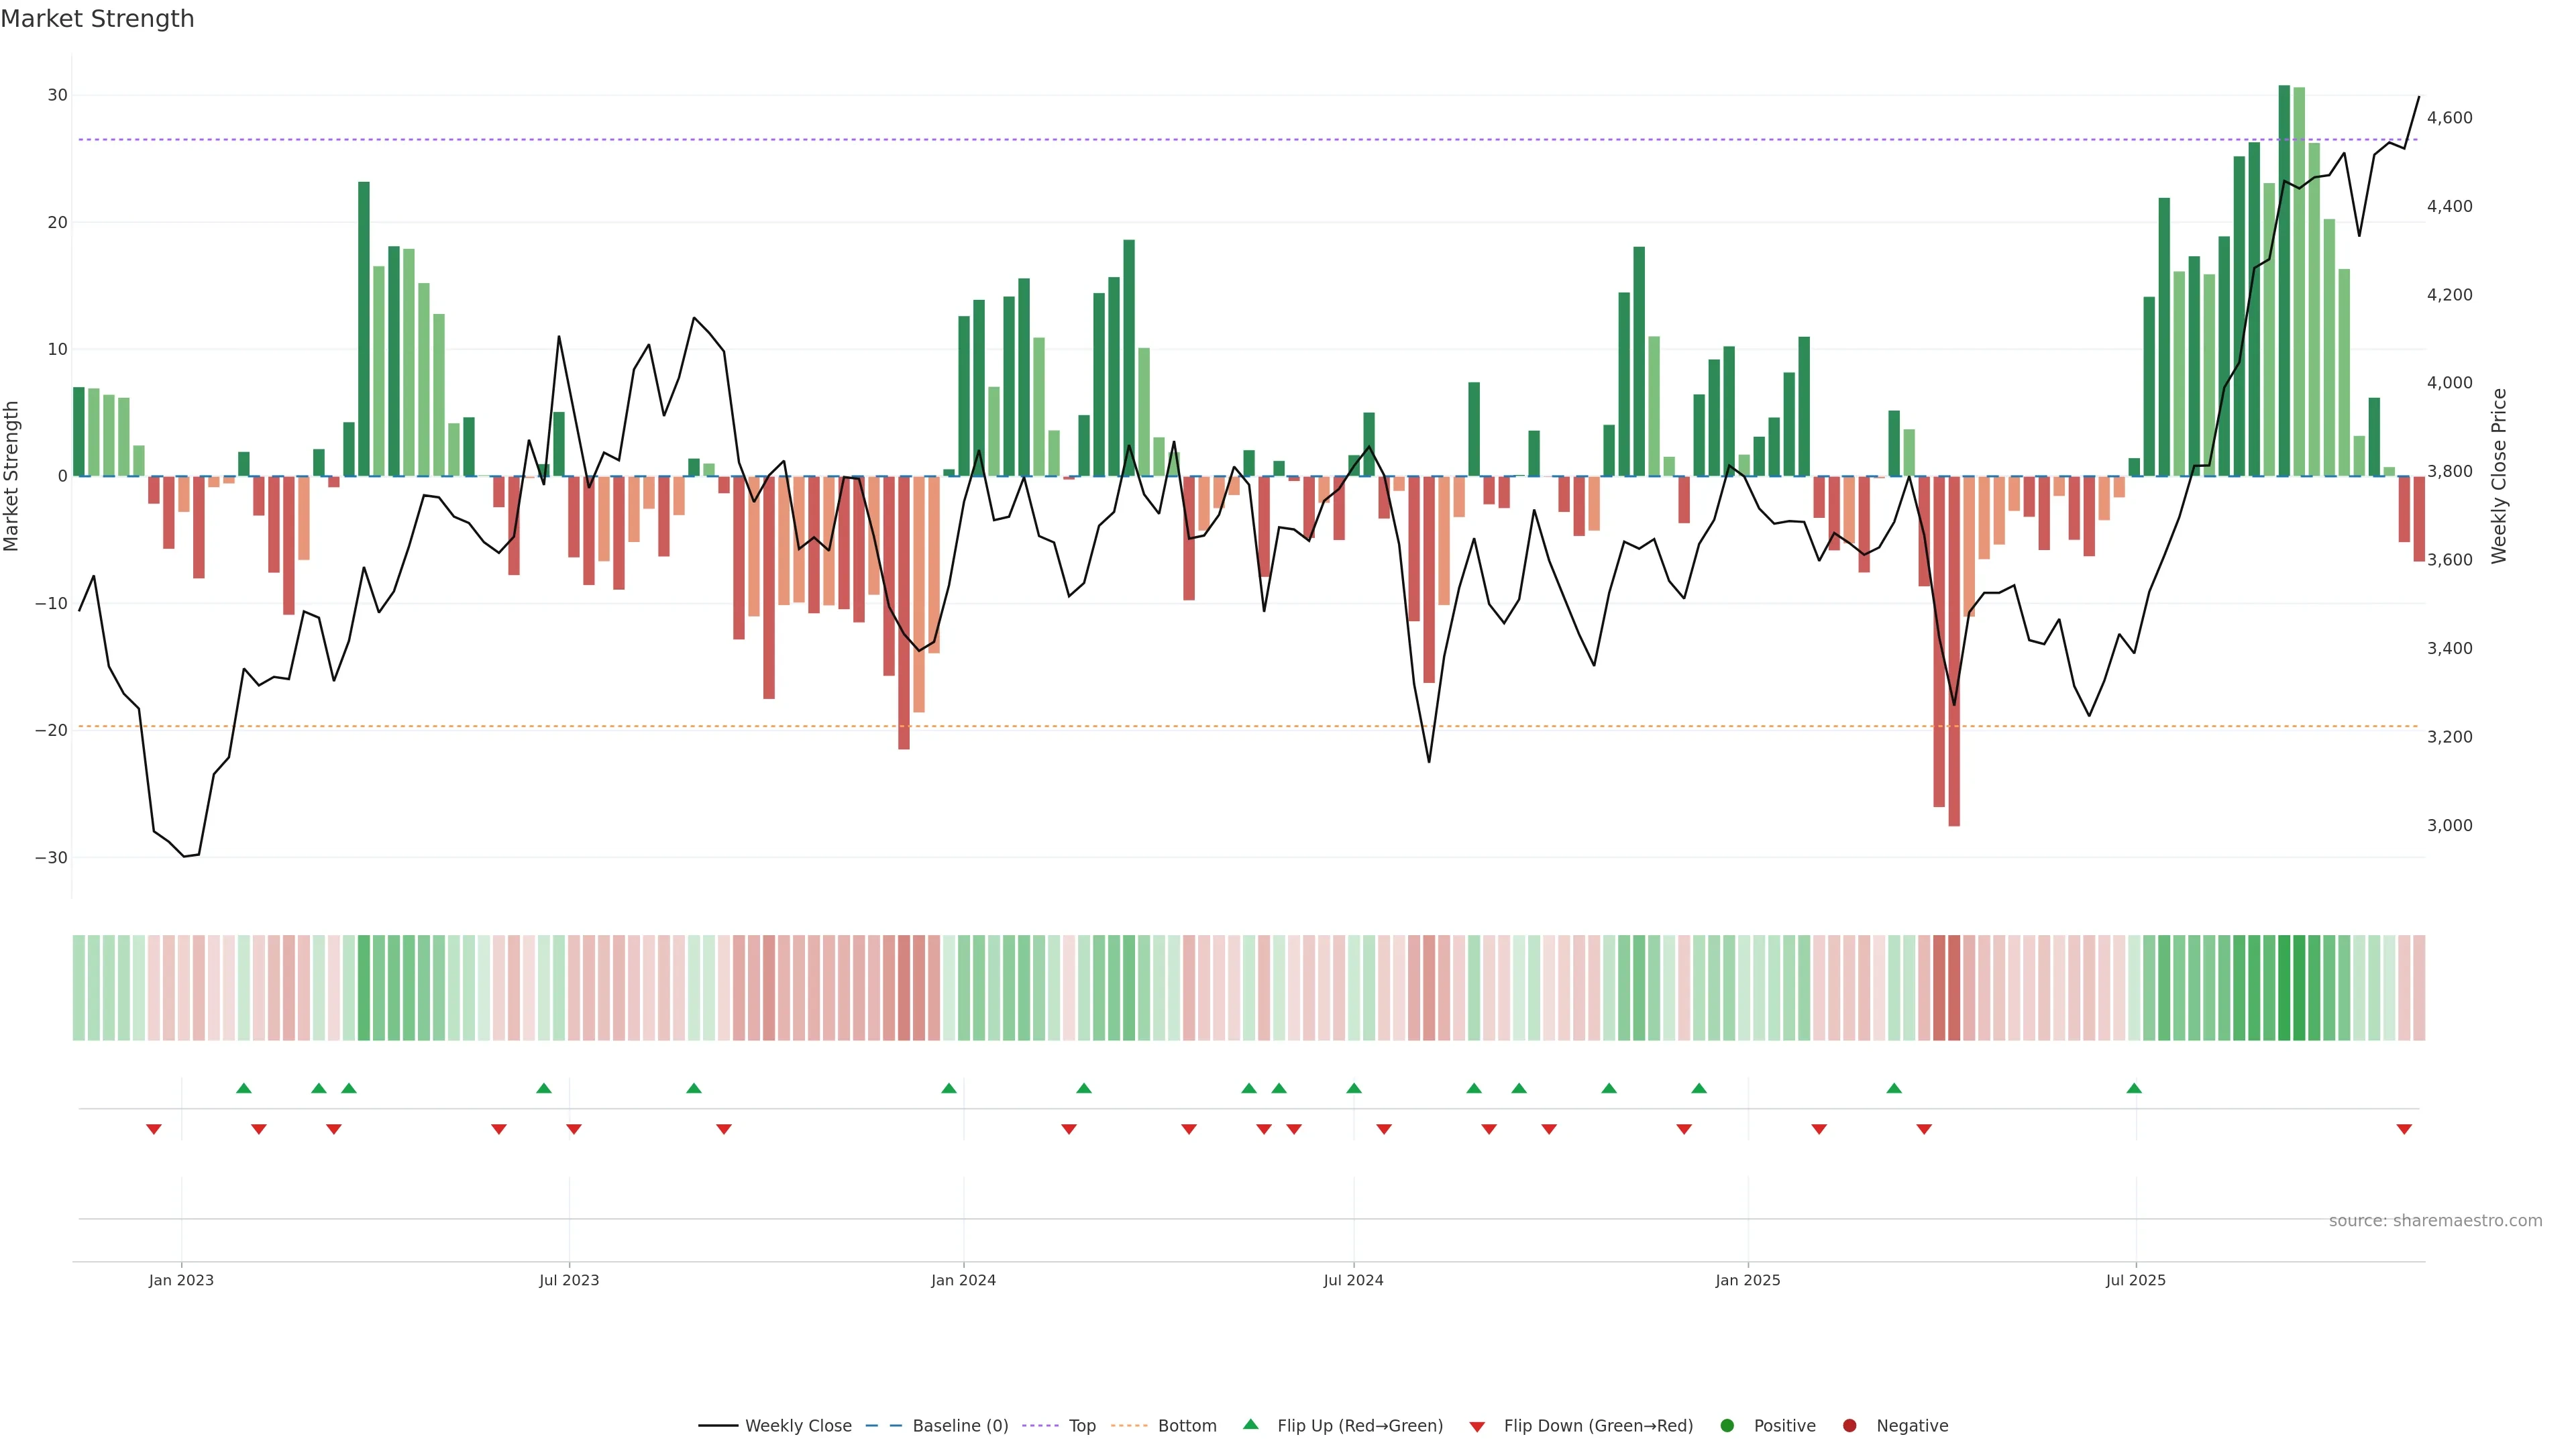Click the flip-up triangle marker near July 2025
The height and width of the screenshot is (1449, 2576).
[2134, 1088]
